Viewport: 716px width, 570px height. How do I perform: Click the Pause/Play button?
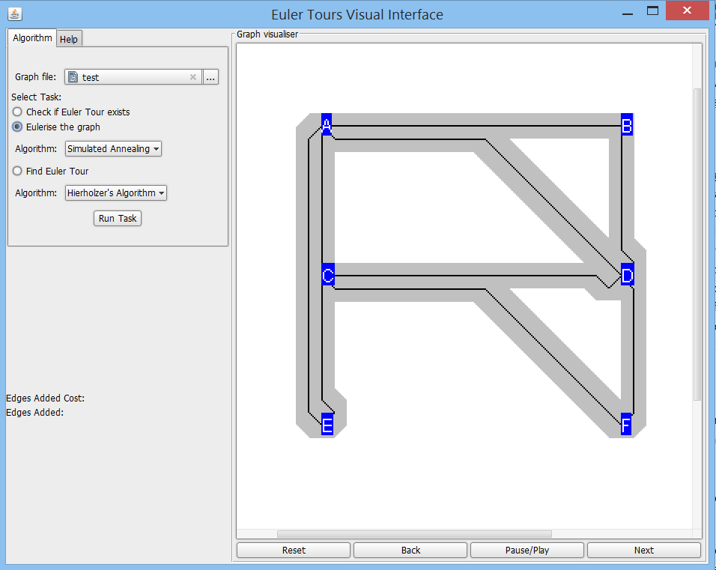pyautogui.click(x=527, y=551)
